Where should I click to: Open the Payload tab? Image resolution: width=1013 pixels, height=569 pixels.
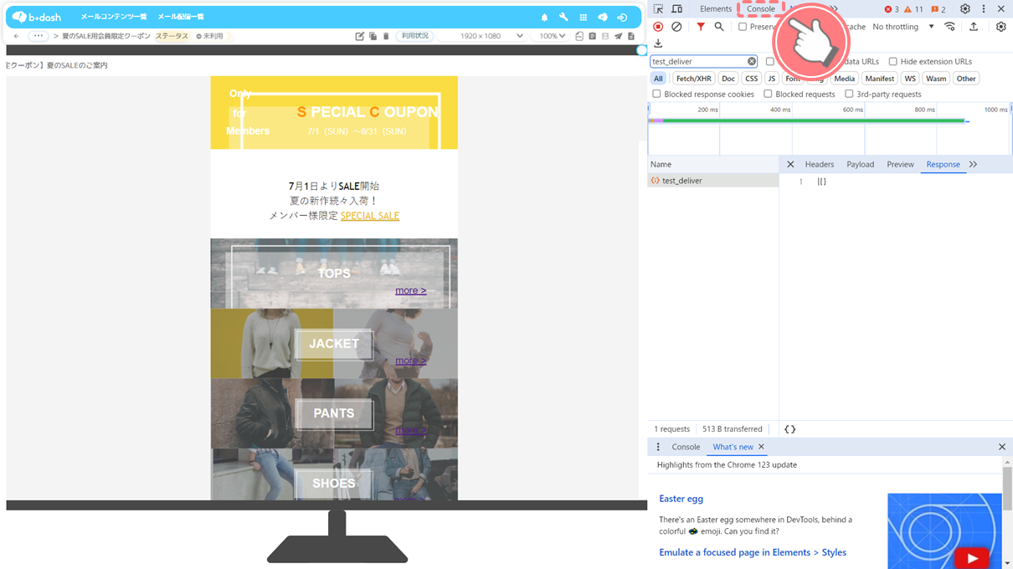pos(860,165)
